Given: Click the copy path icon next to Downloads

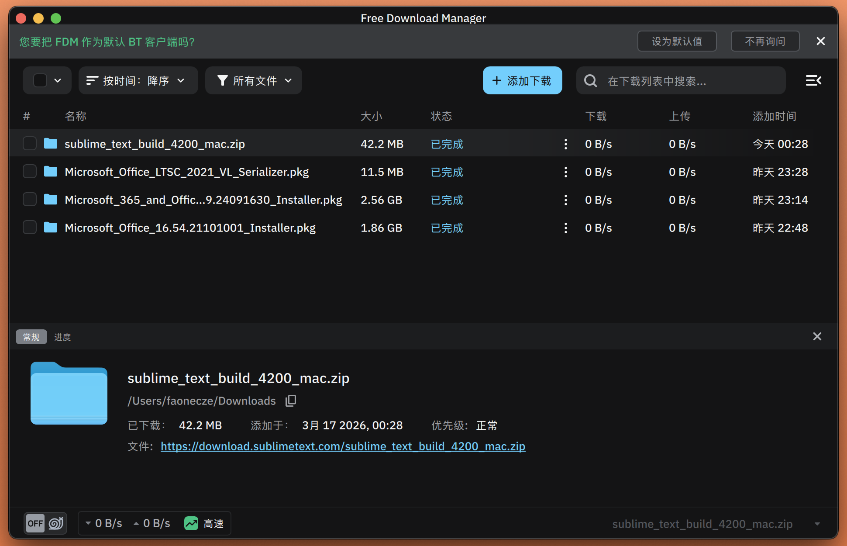Looking at the screenshot, I should [291, 401].
